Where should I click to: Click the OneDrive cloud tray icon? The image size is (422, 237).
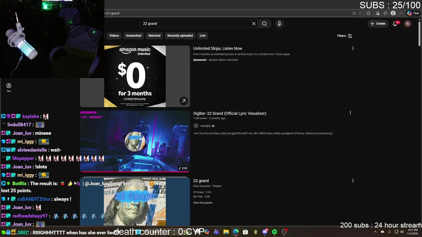tap(382, 232)
